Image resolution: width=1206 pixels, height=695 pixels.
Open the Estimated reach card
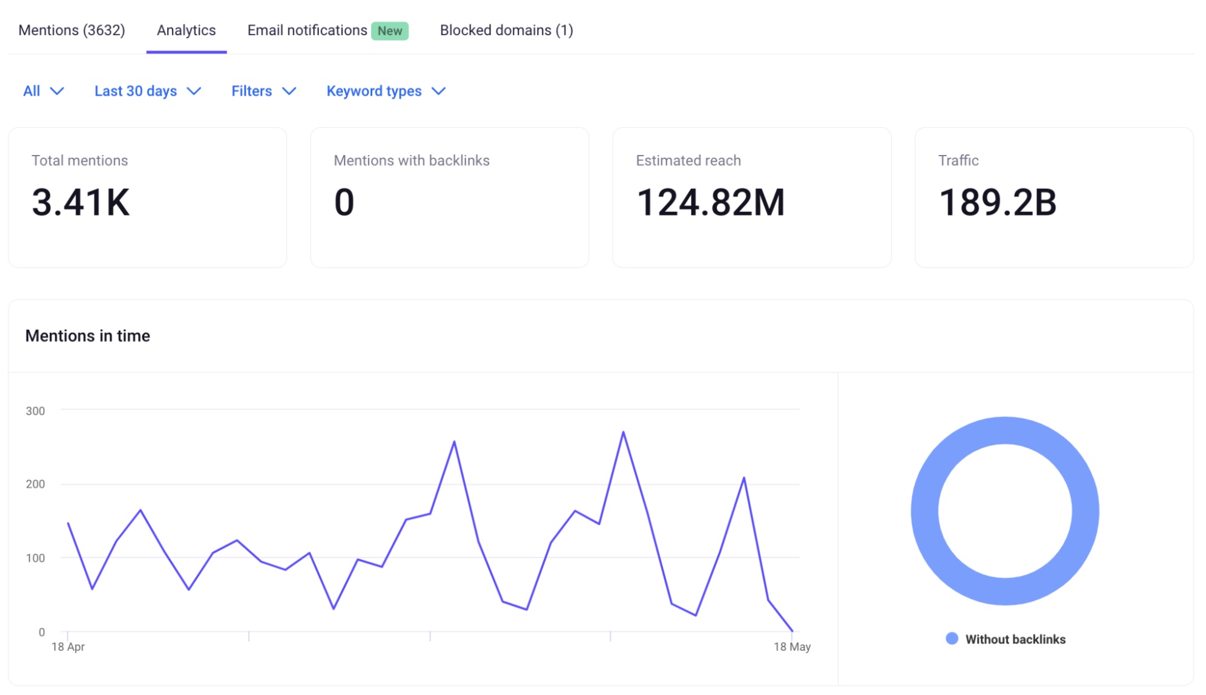pyautogui.click(x=751, y=197)
